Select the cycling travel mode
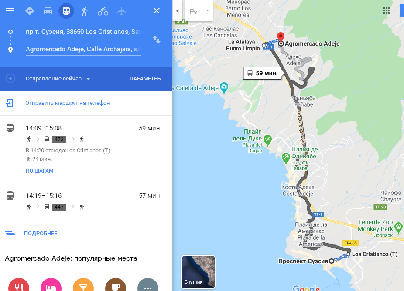The width and height of the screenshot is (404, 291). coord(103,11)
